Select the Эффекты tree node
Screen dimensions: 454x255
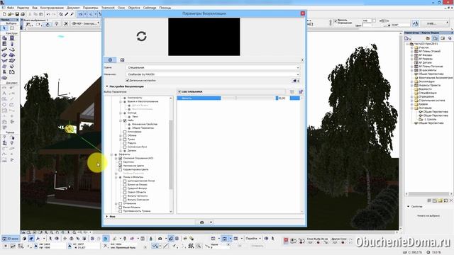click(x=125, y=154)
